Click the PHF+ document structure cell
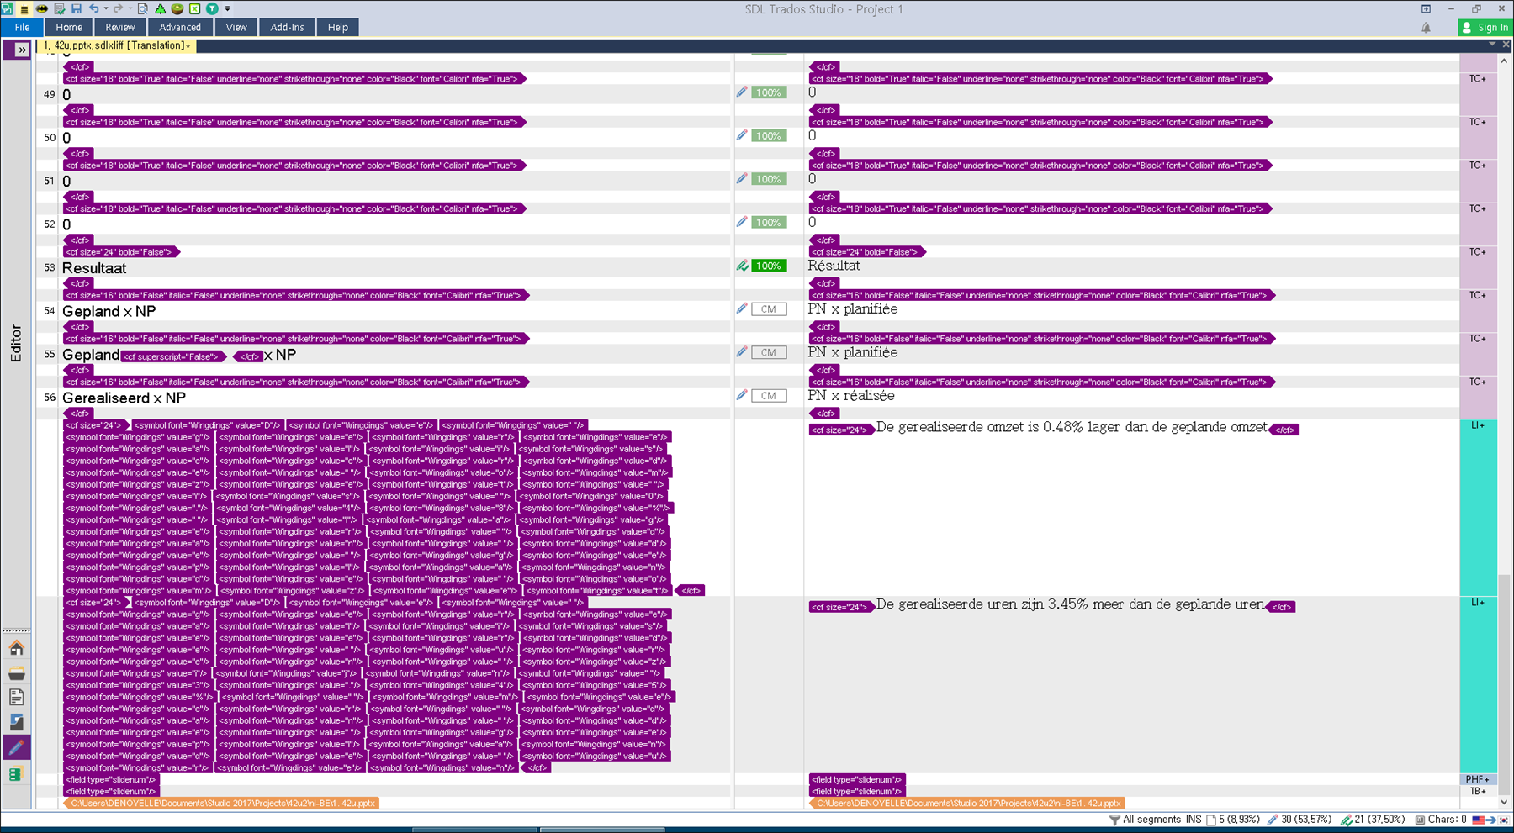Viewport: 1514px width, 833px height. [1478, 779]
